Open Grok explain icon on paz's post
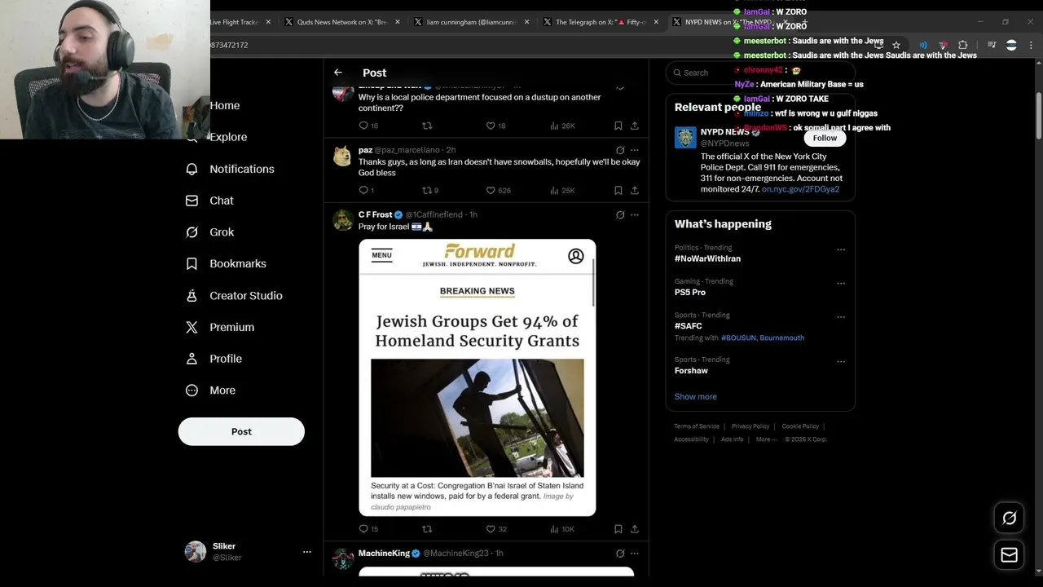The height and width of the screenshot is (587, 1043). tap(620, 150)
